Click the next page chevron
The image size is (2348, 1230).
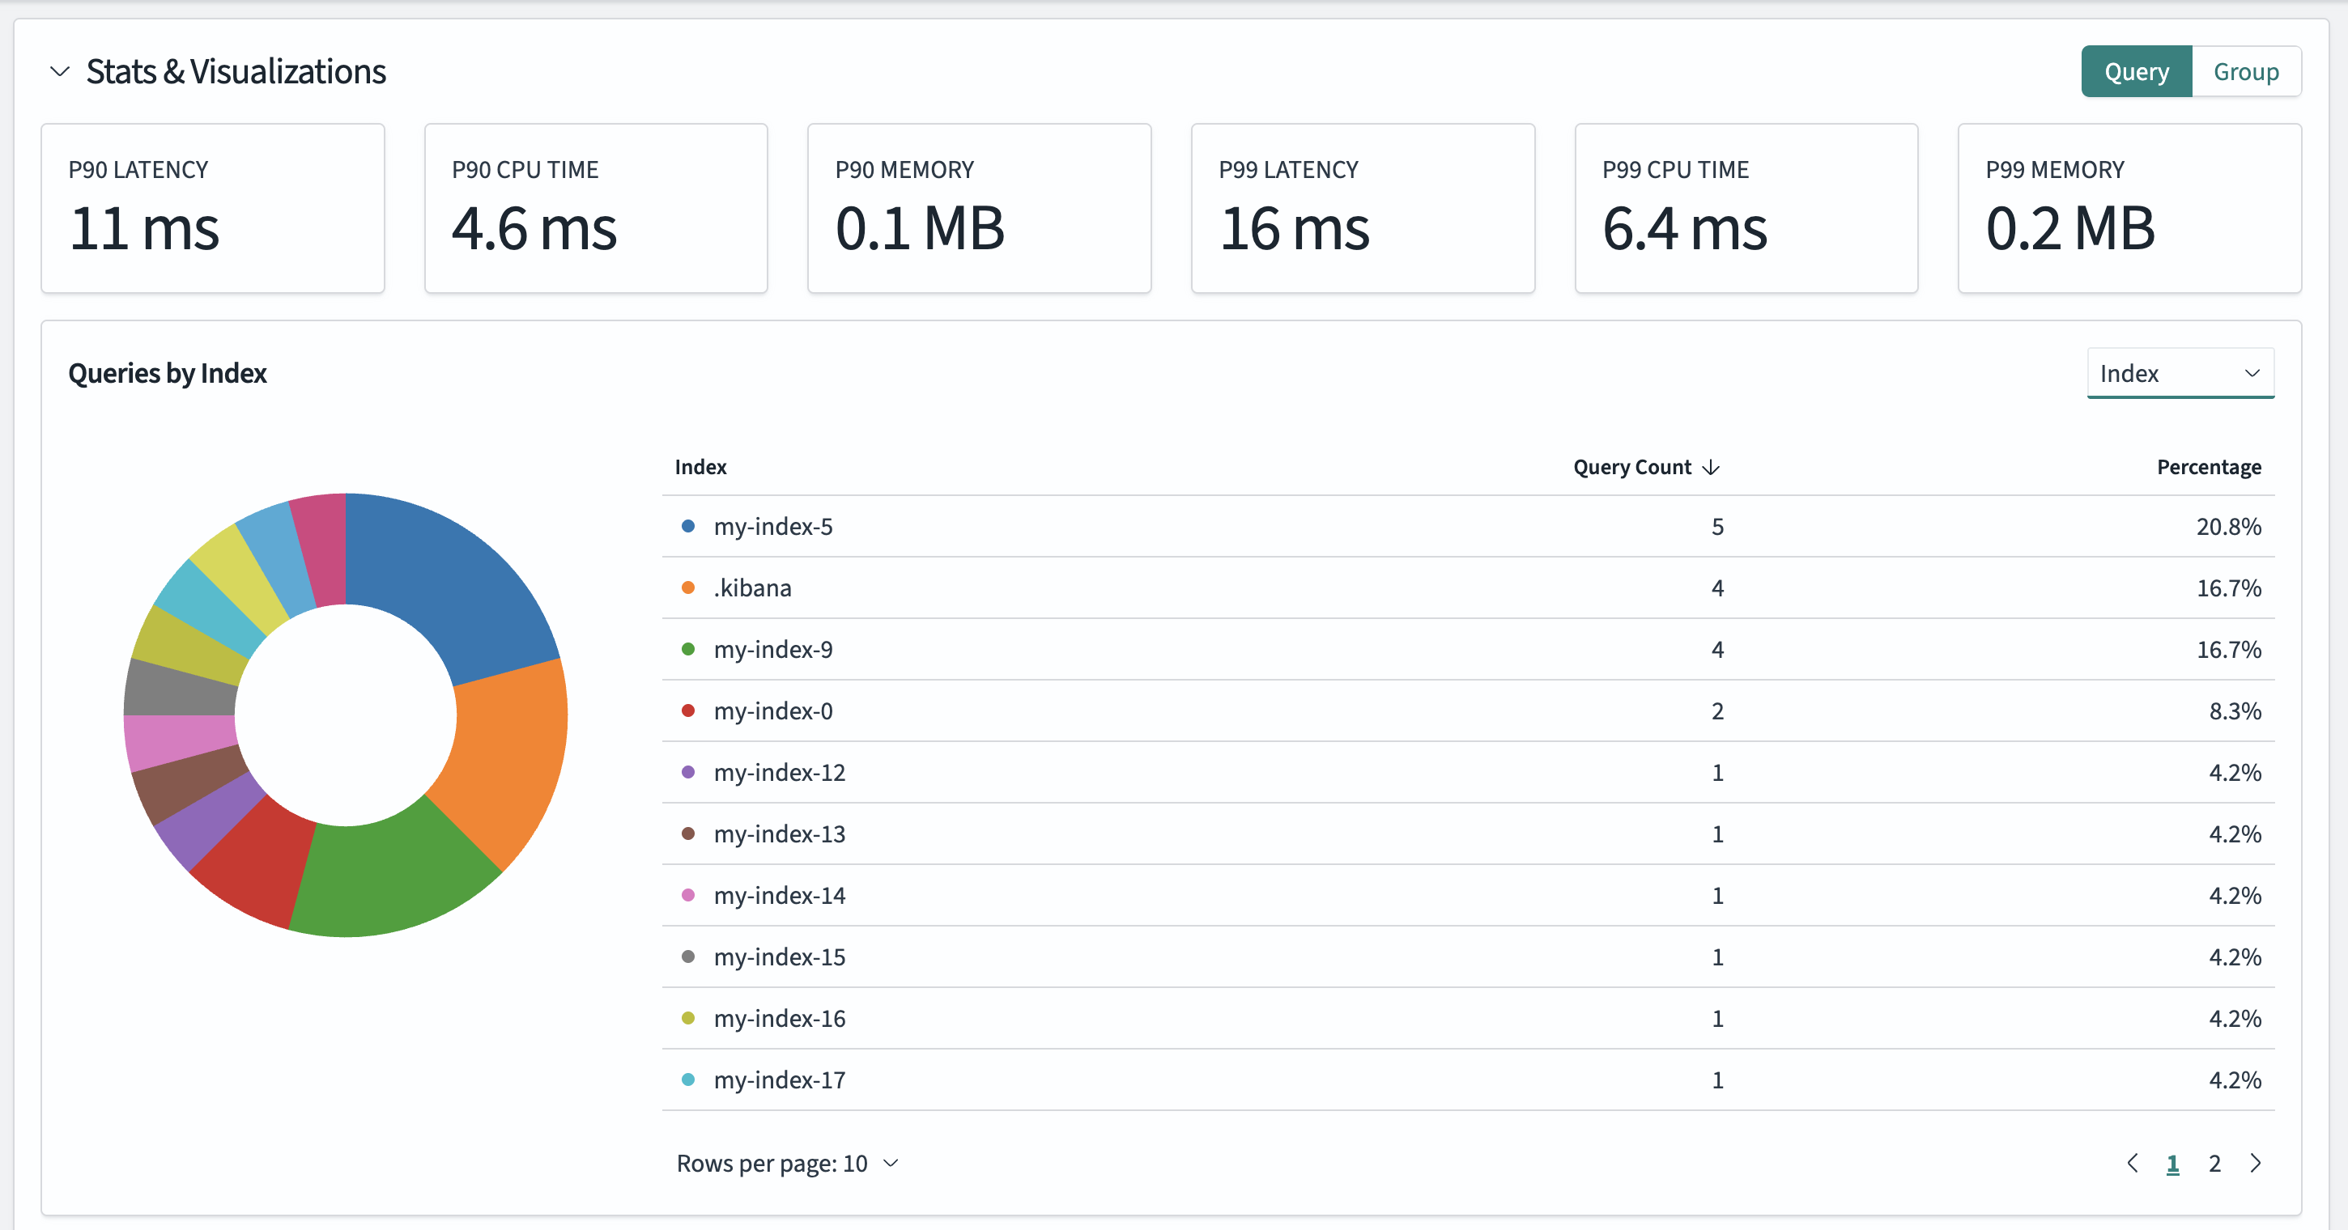(2255, 1163)
